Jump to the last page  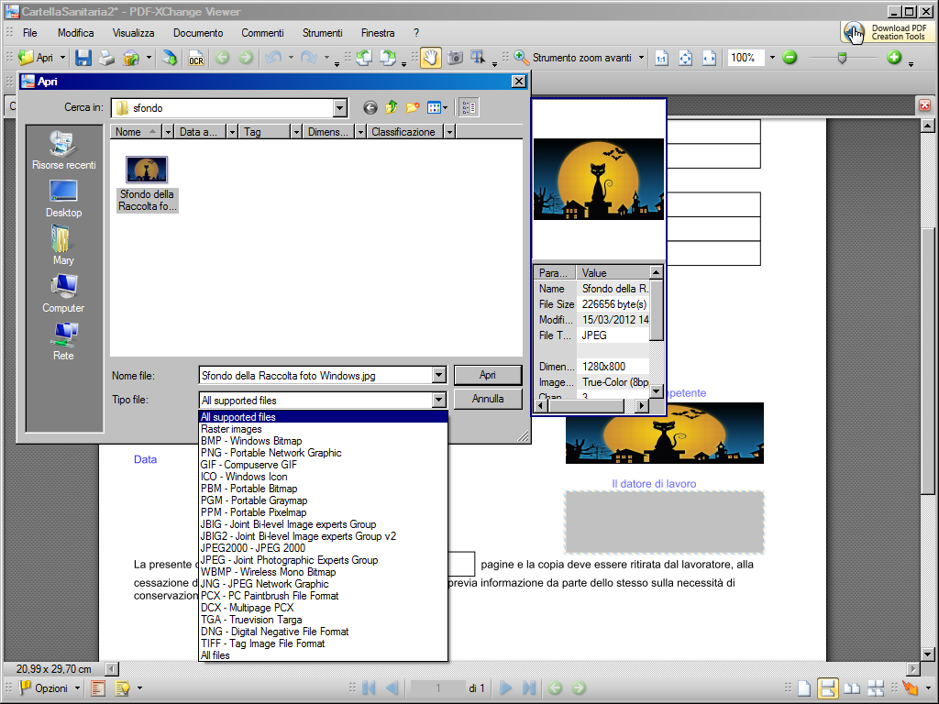pos(529,688)
